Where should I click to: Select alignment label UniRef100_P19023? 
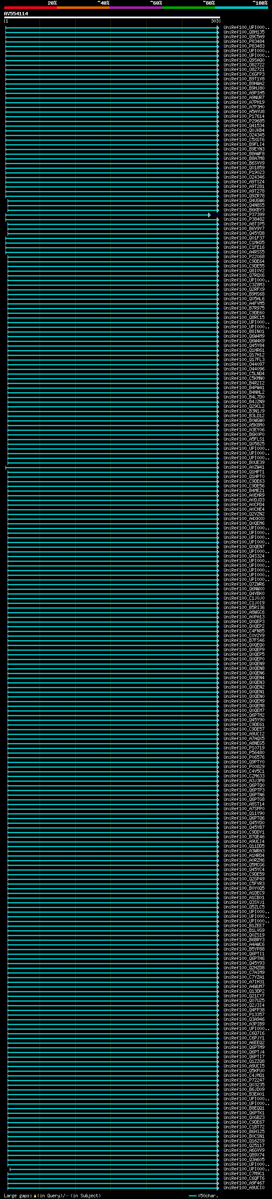click(244, 172)
